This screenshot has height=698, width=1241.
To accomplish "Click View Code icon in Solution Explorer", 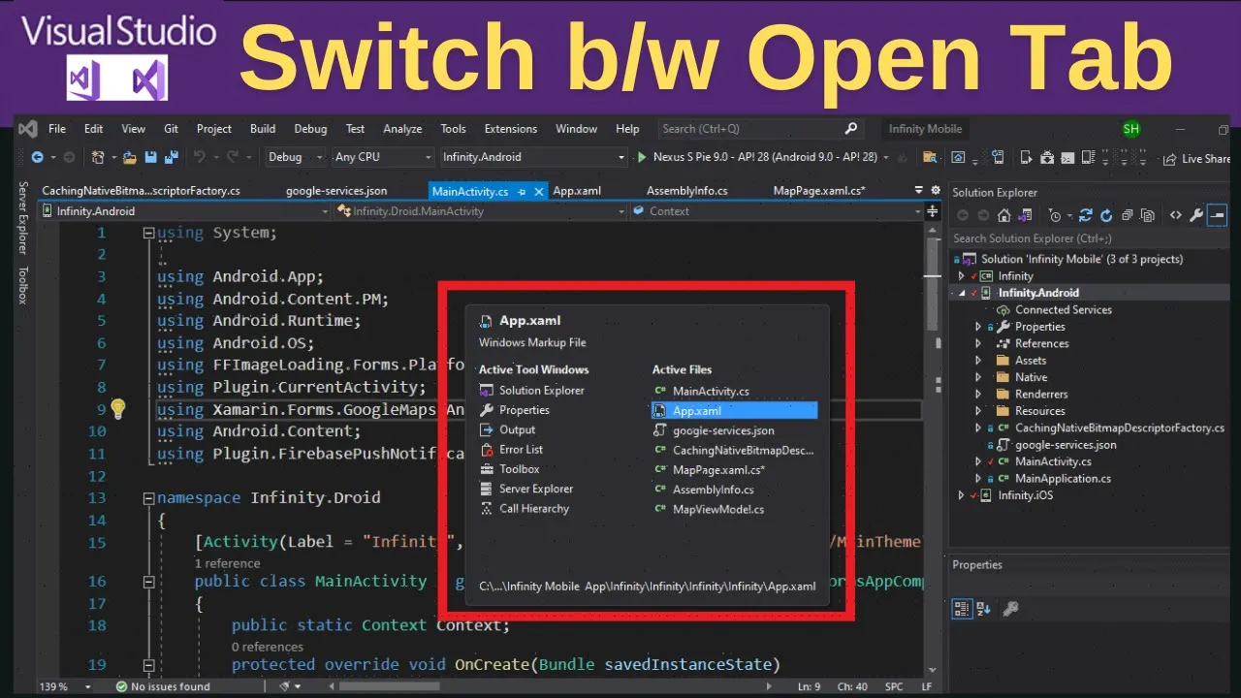I will [1175, 215].
